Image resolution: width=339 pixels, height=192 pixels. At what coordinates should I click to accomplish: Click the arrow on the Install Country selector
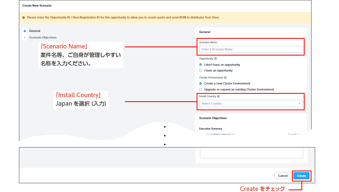299,103
